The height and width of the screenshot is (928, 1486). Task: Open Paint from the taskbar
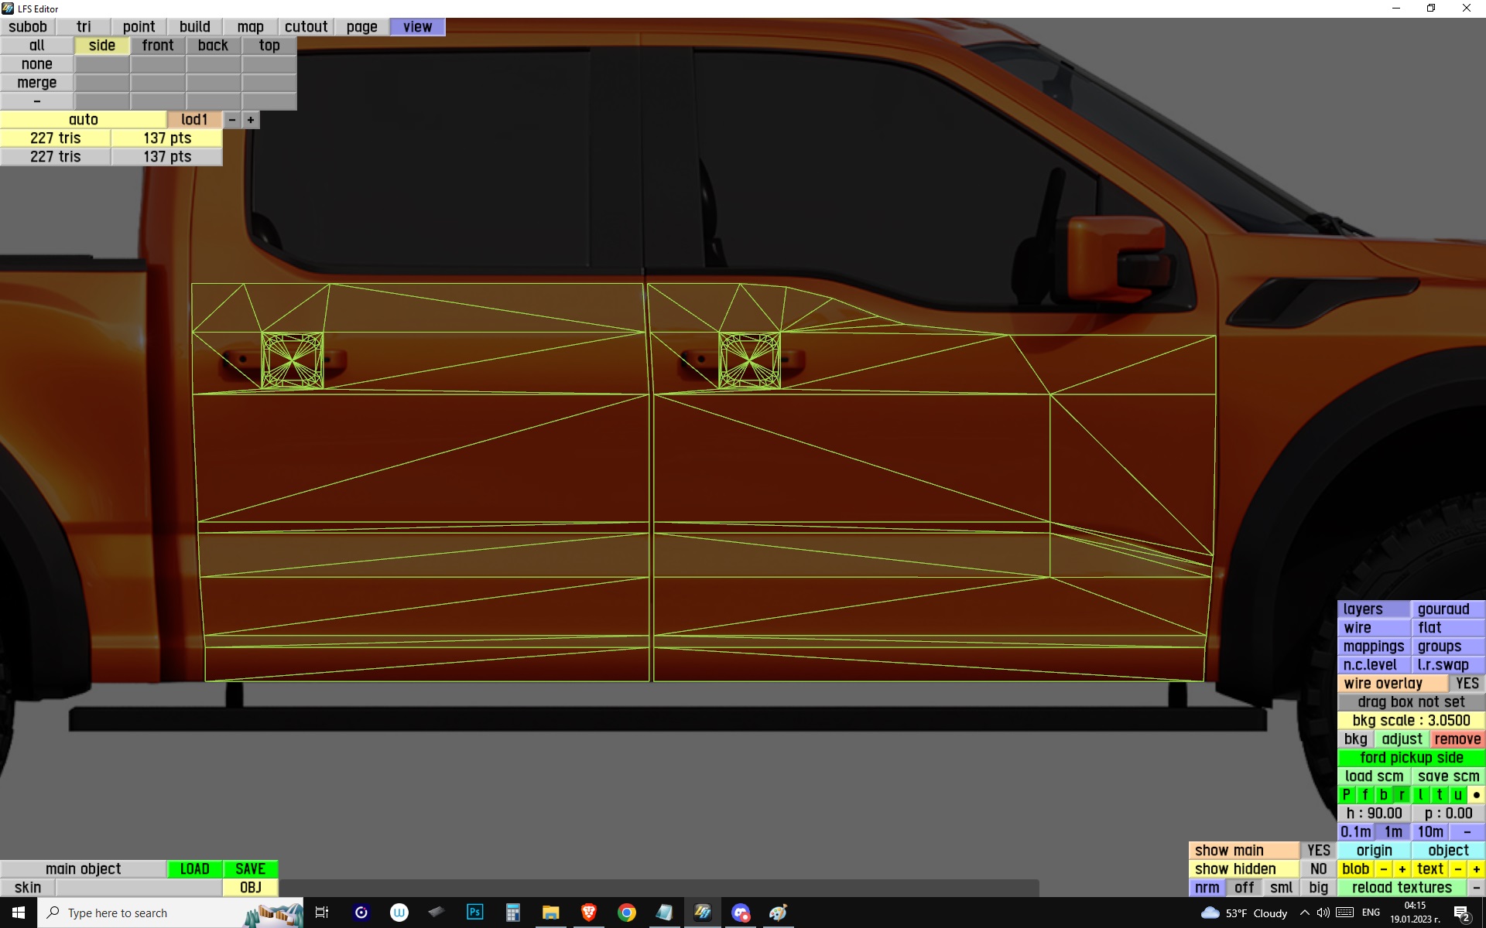point(778,913)
